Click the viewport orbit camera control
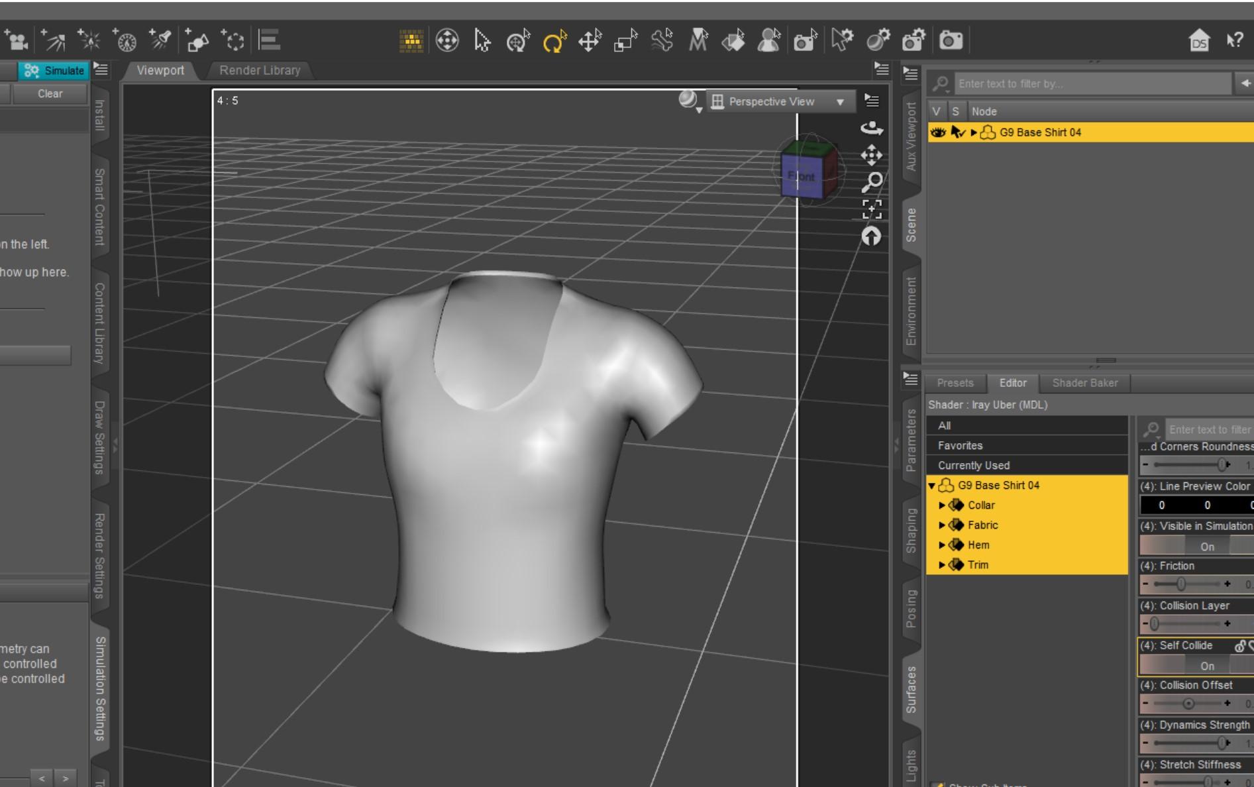Image resolution: width=1254 pixels, height=787 pixels. [x=871, y=128]
